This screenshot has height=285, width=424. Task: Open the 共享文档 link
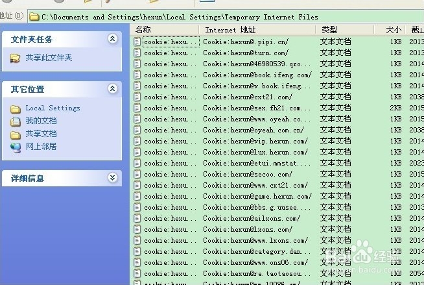[41, 134]
